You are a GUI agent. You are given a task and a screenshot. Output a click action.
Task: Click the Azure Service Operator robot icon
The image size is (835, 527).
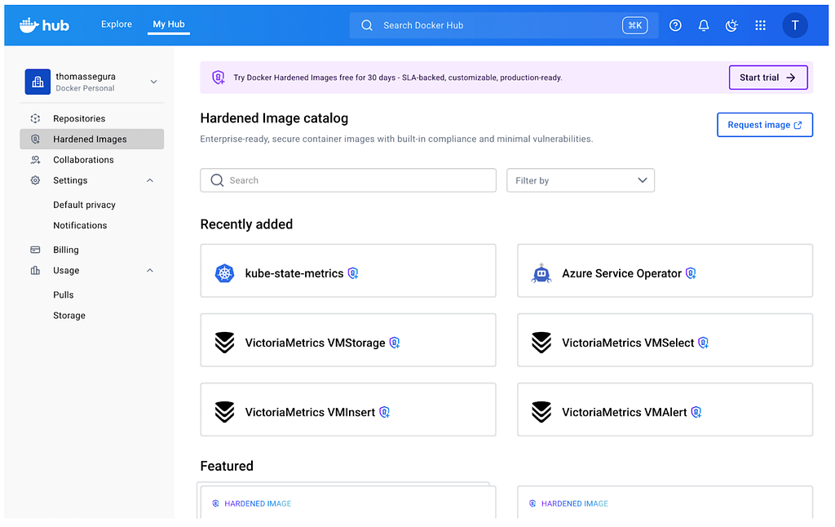541,273
